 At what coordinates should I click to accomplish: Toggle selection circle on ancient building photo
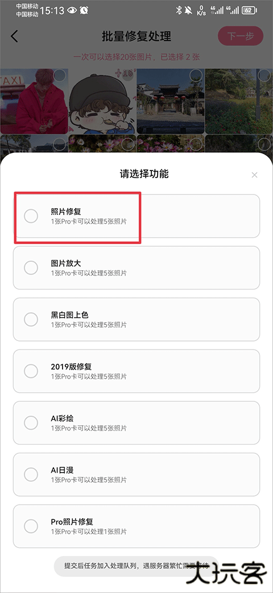coord(196,75)
